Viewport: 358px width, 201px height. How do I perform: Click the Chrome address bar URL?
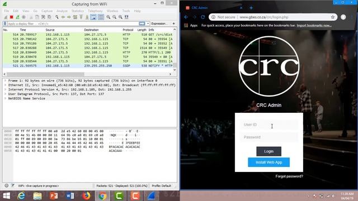(264, 17)
